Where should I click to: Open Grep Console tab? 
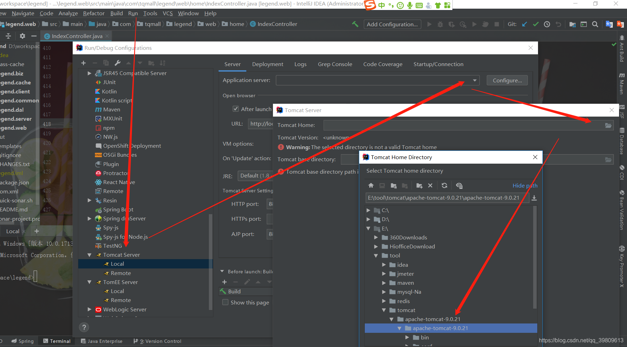click(x=335, y=64)
